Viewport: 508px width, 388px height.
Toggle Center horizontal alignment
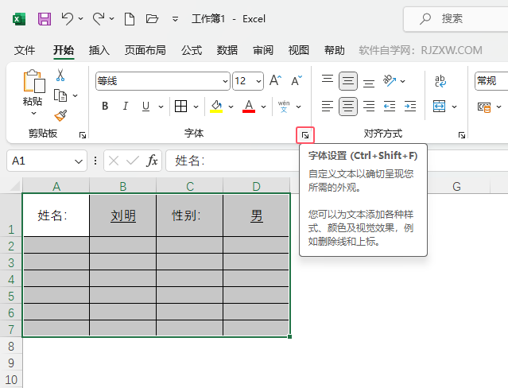[348, 107]
